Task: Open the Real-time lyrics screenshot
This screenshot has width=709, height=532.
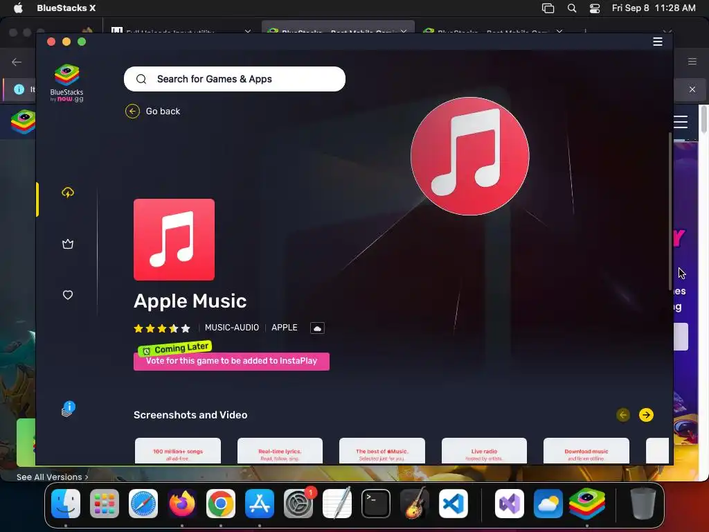Action: tap(280, 450)
